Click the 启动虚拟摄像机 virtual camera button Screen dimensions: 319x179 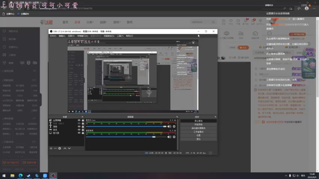[x=198, y=128]
